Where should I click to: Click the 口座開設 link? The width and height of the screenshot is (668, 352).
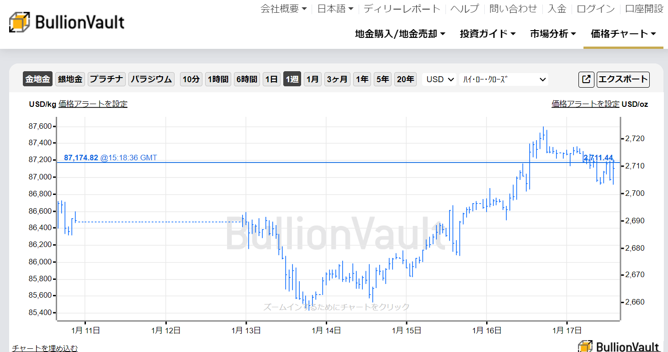click(x=644, y=9)
